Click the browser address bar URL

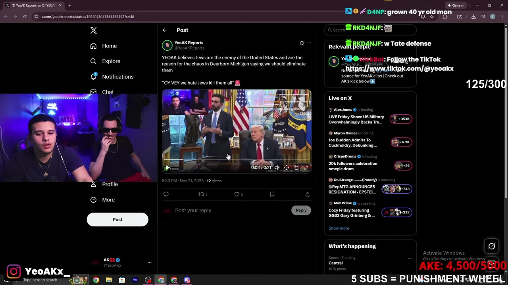88,17
